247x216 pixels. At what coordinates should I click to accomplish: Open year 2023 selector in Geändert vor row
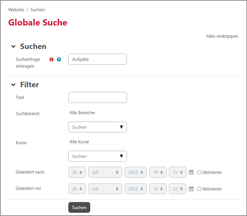click(136, 189)
